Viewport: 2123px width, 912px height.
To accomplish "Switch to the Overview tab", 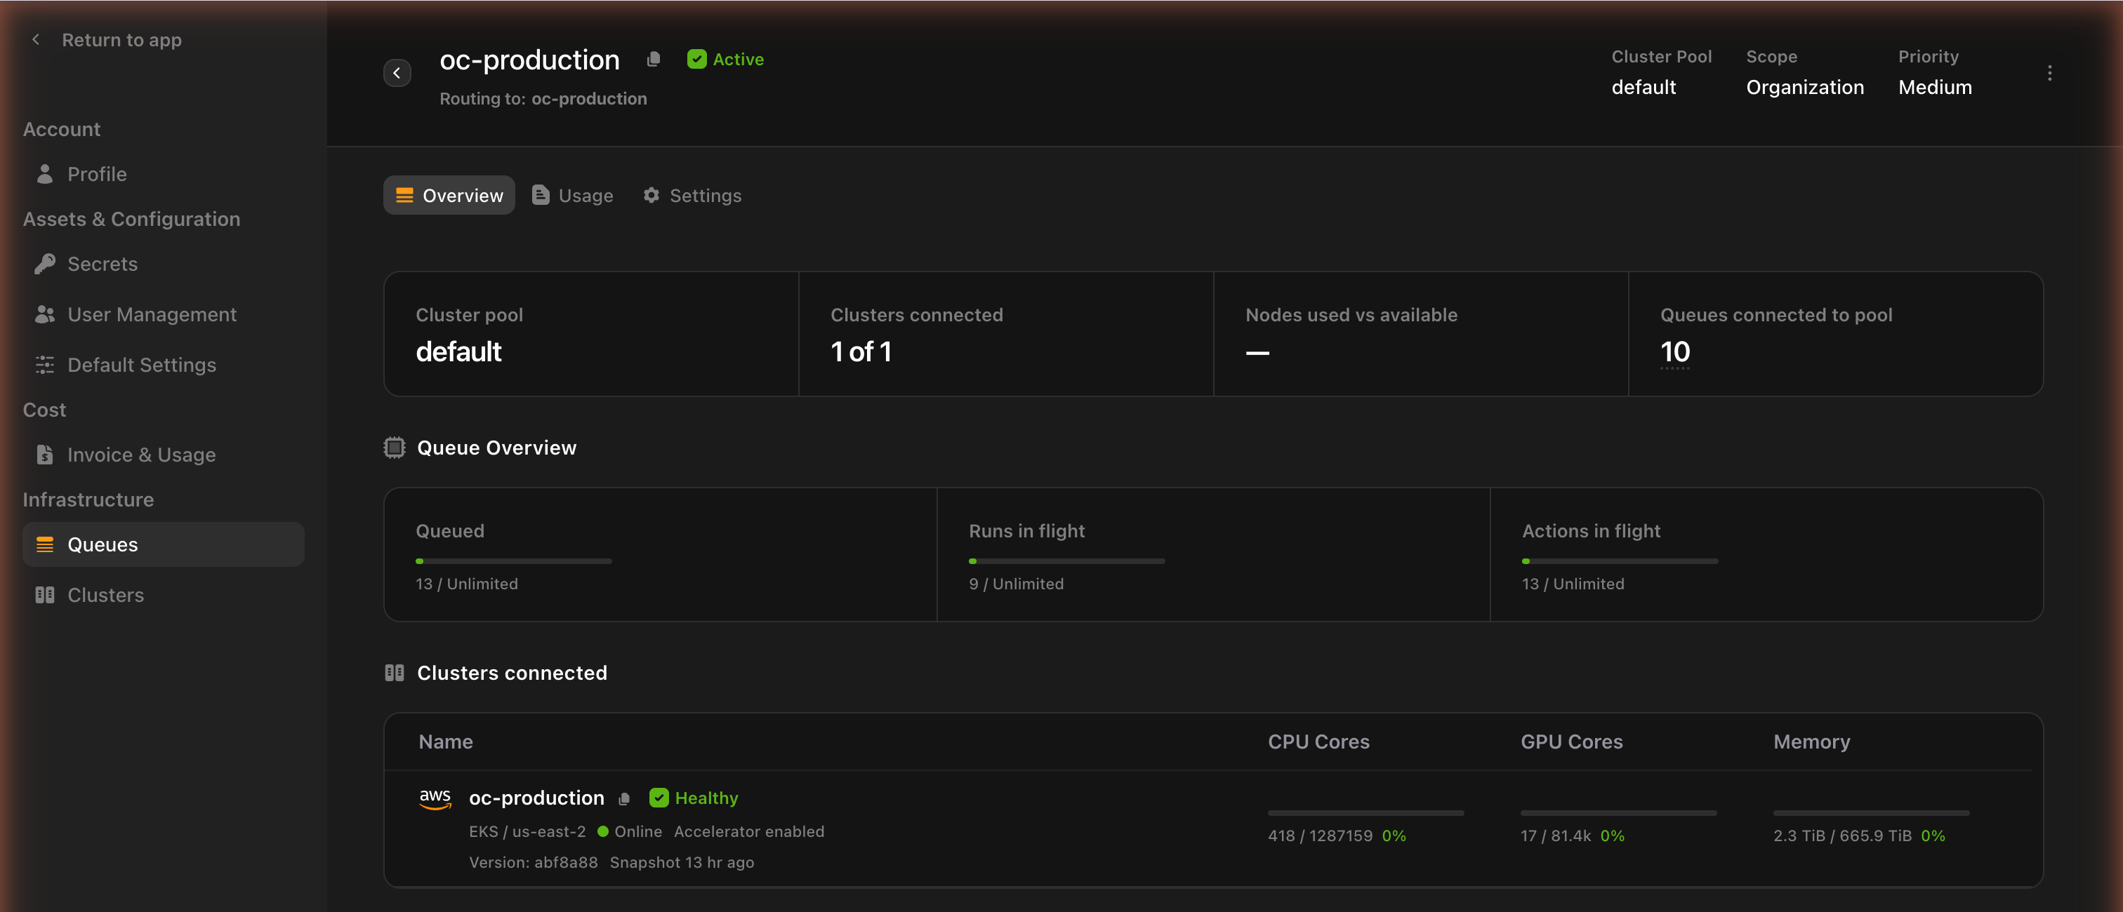I will point(449,195).
